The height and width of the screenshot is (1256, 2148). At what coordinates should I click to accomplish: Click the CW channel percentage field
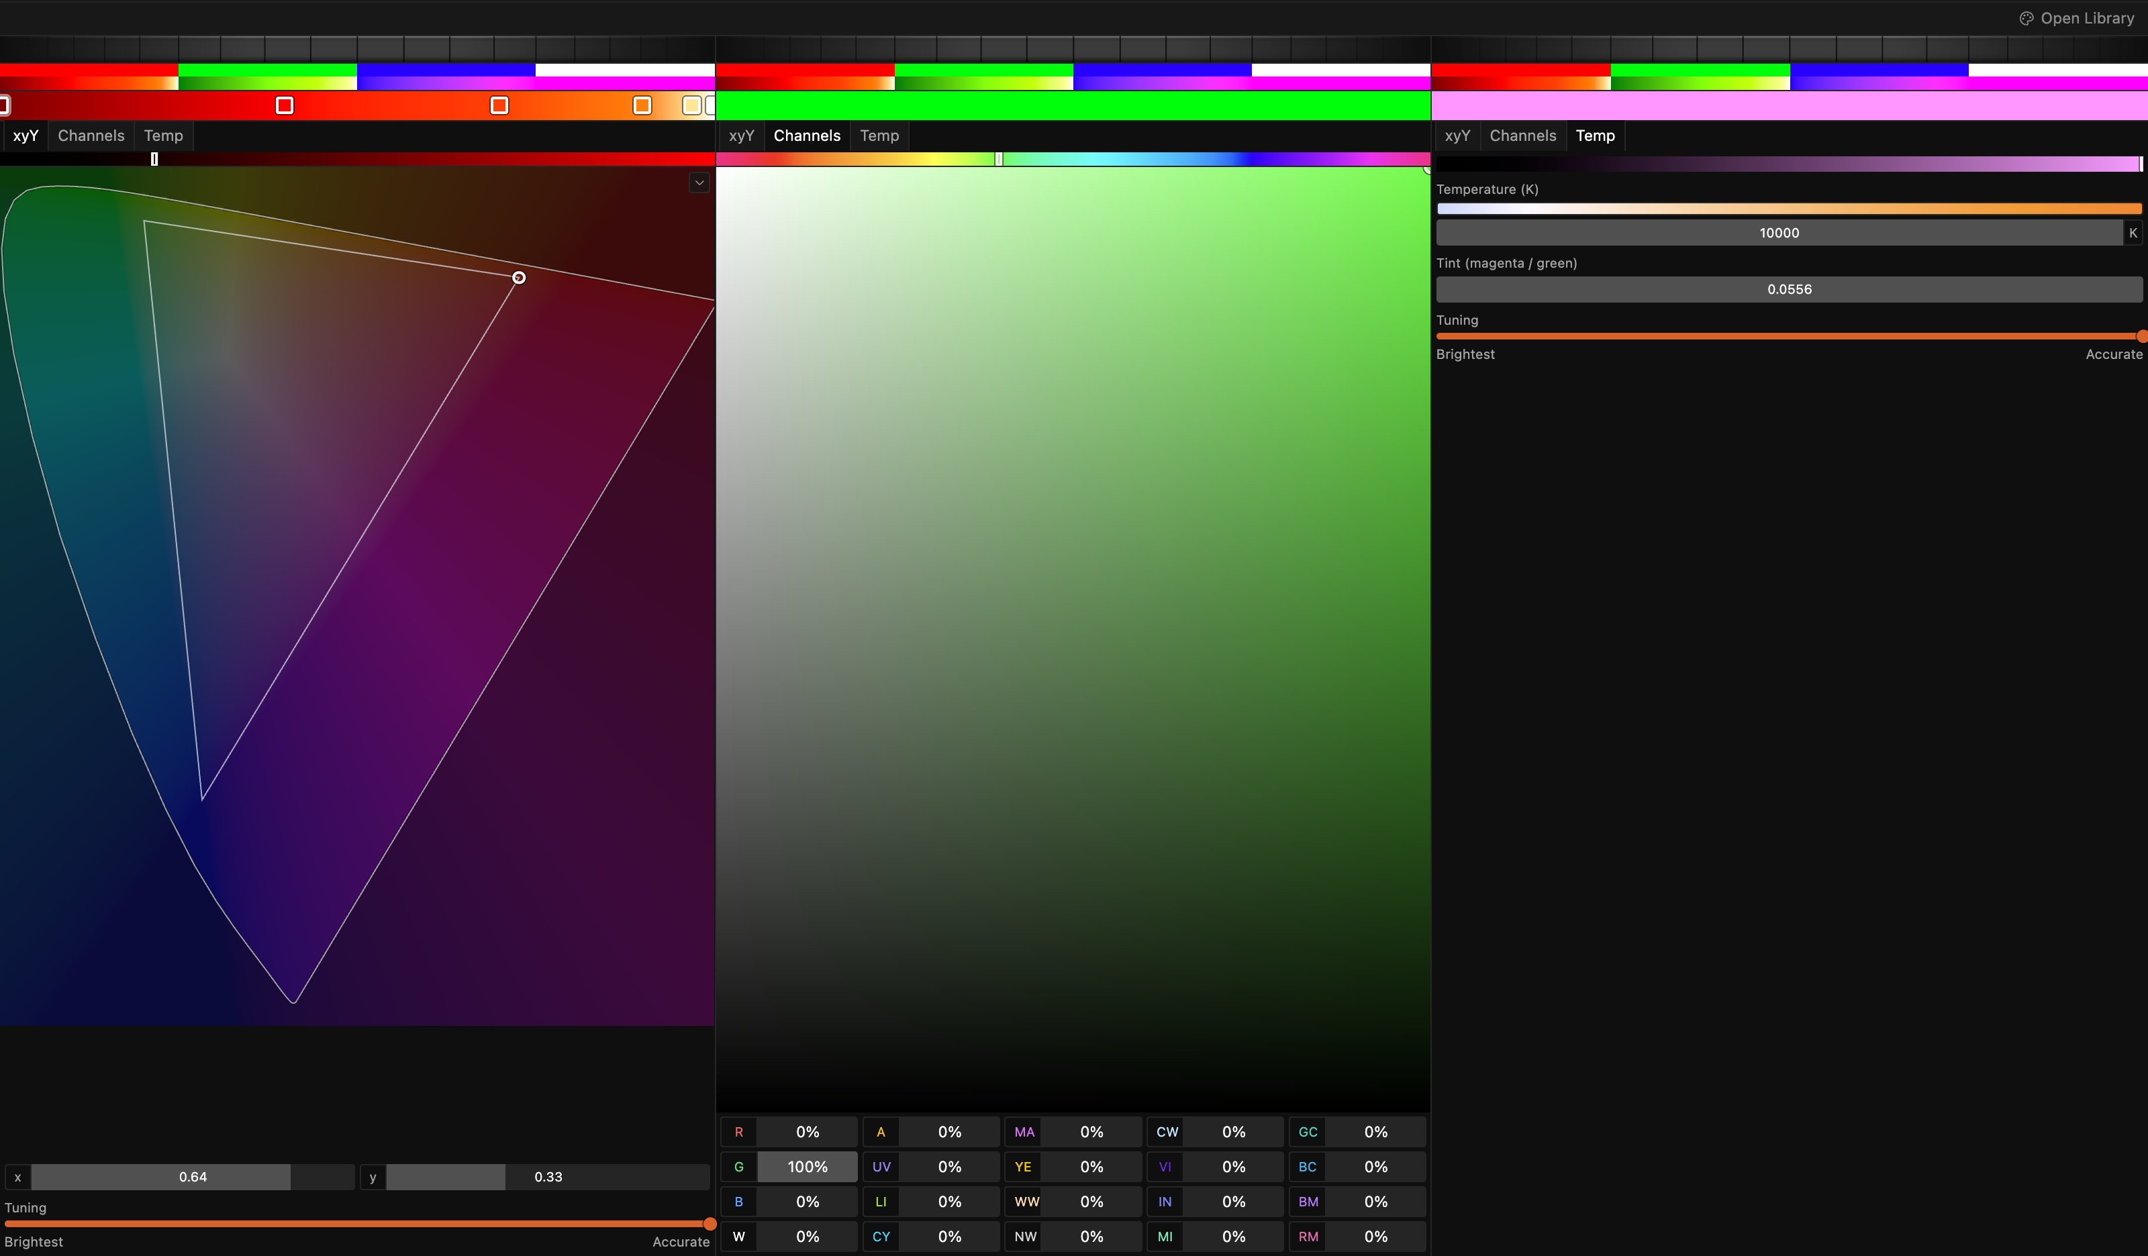point(1233,1132)
